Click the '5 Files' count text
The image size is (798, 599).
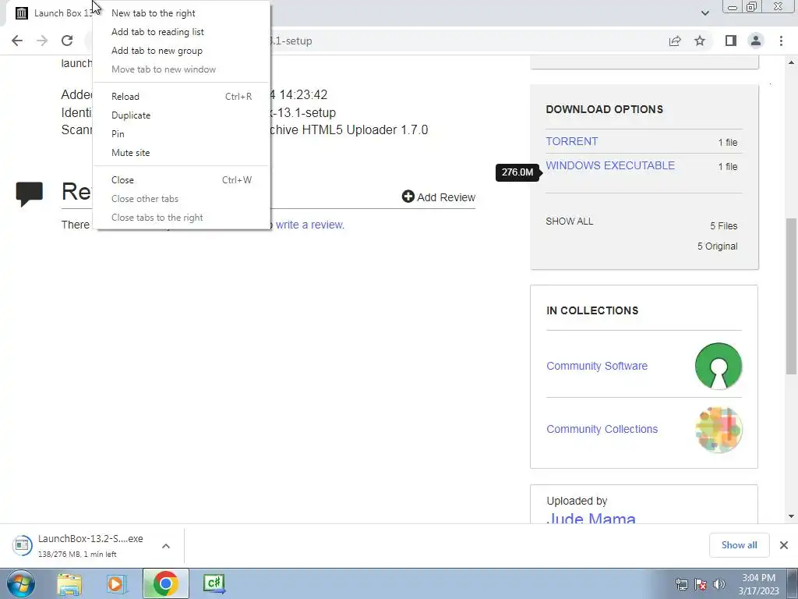[724, 225]
